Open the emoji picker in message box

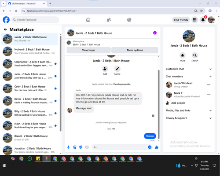pyautogui.click(x=150, y=147)
